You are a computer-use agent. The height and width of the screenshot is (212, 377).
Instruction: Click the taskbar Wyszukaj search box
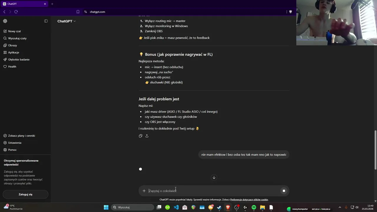click(x=133, y=207)
